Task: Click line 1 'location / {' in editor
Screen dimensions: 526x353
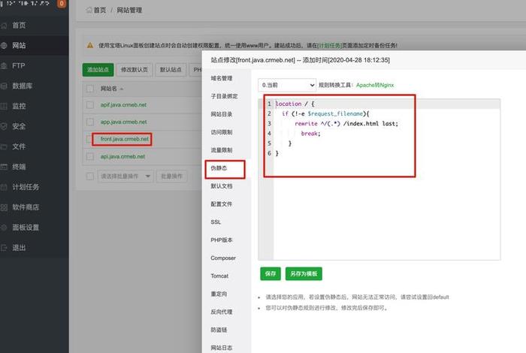Action: click(x=295, y=104)
